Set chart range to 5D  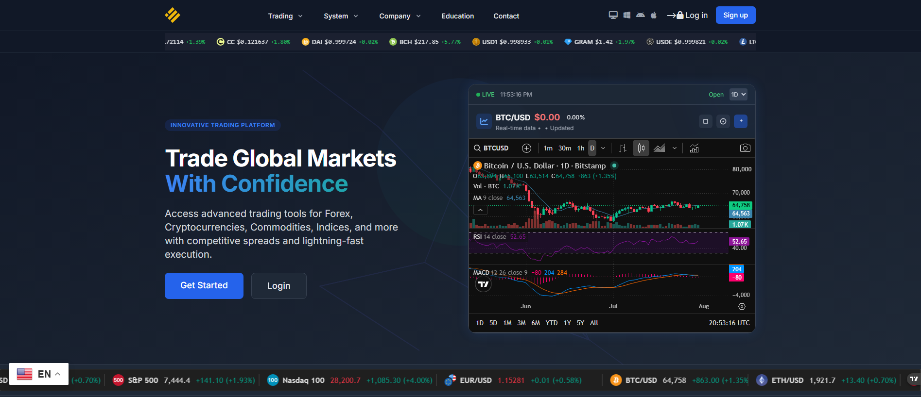tap(493, 323)
